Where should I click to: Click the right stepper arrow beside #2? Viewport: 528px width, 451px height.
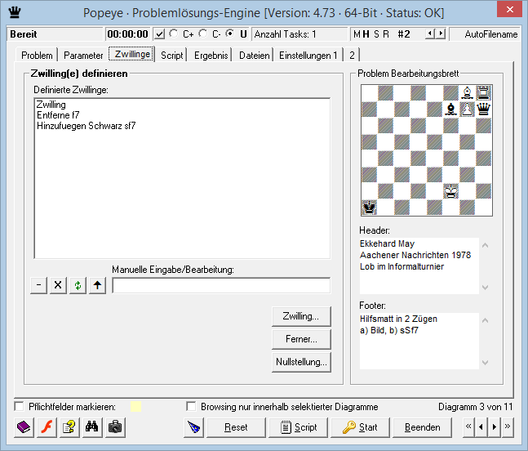[x=441, y=33]
